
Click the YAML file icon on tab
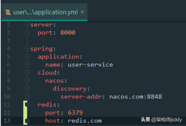coord(8,12)
